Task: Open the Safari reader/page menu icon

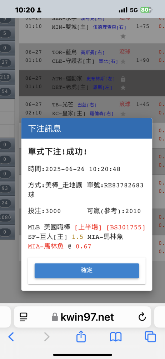Action: [x=24, y=317]
